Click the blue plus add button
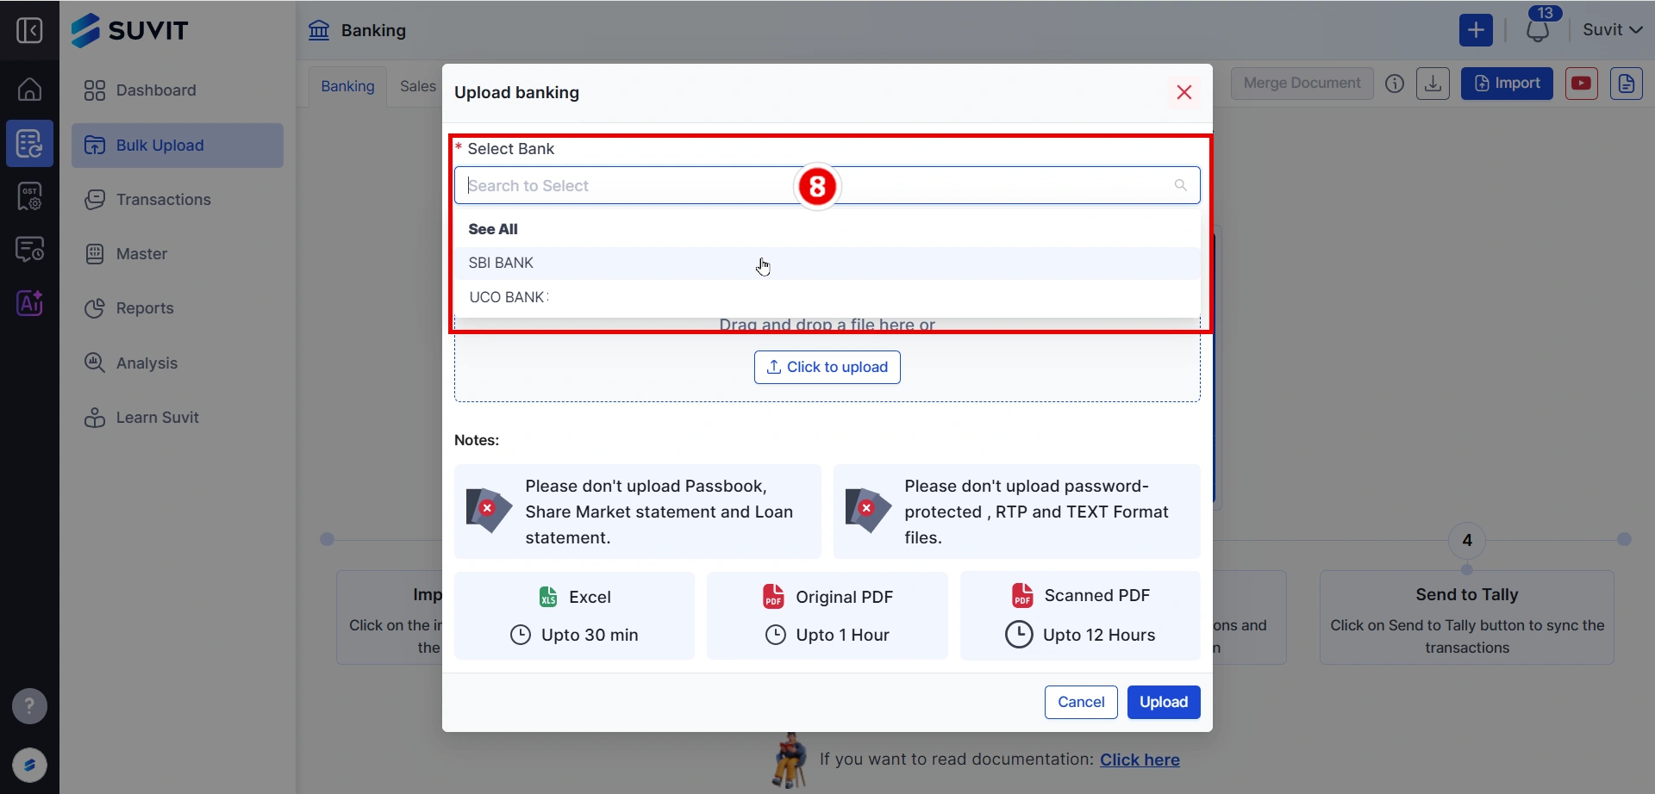Image resolution: width=1655 pixels, height=794 pixels. pyautogui.click(x=1476, y=30)
